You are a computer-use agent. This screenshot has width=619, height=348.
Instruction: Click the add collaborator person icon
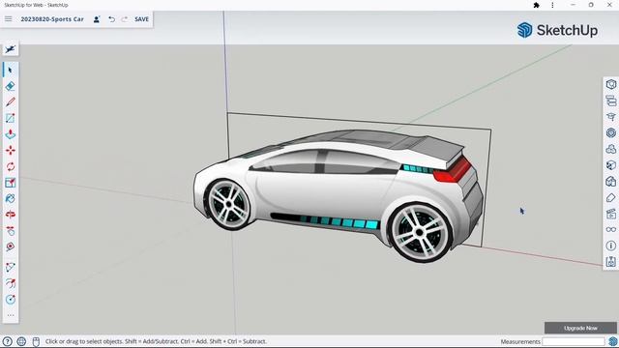(x=97, y=19)
